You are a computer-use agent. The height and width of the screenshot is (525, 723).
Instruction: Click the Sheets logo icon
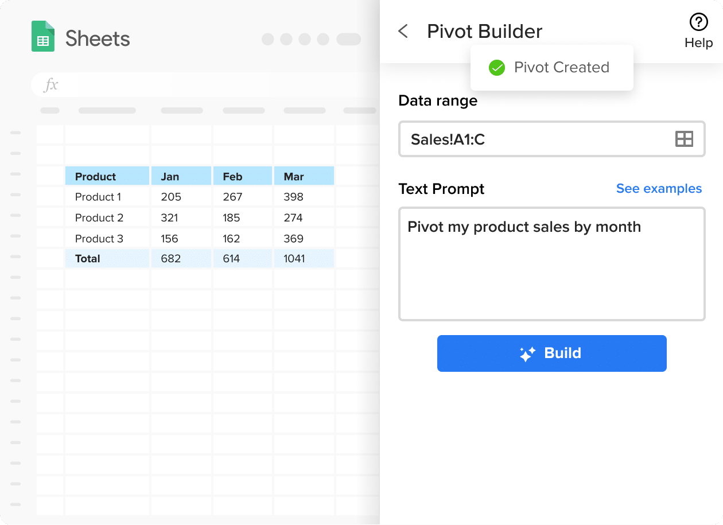(43, 36)
